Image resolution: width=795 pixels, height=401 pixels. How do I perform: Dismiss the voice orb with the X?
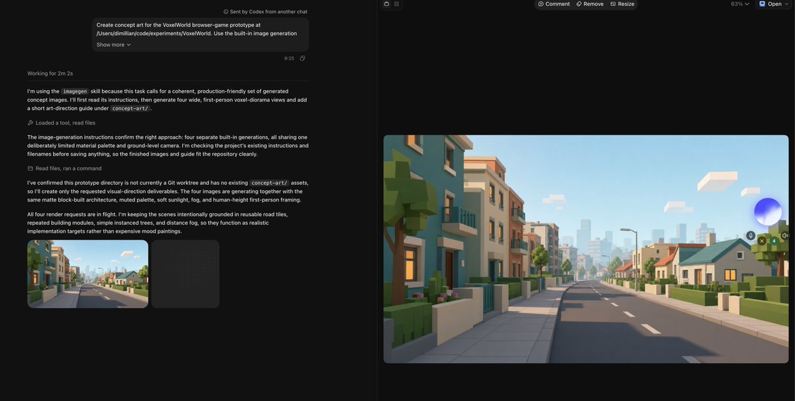tap(762, 241)
